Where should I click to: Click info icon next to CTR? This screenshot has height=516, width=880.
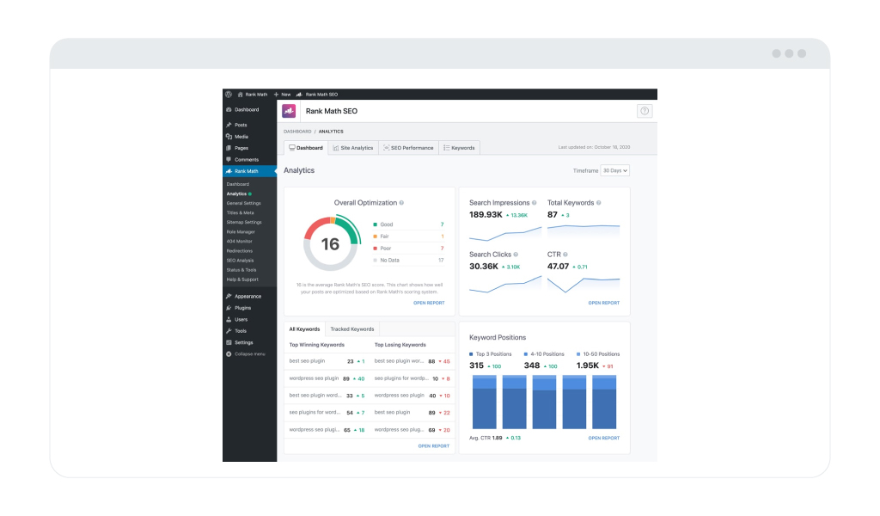565,255
